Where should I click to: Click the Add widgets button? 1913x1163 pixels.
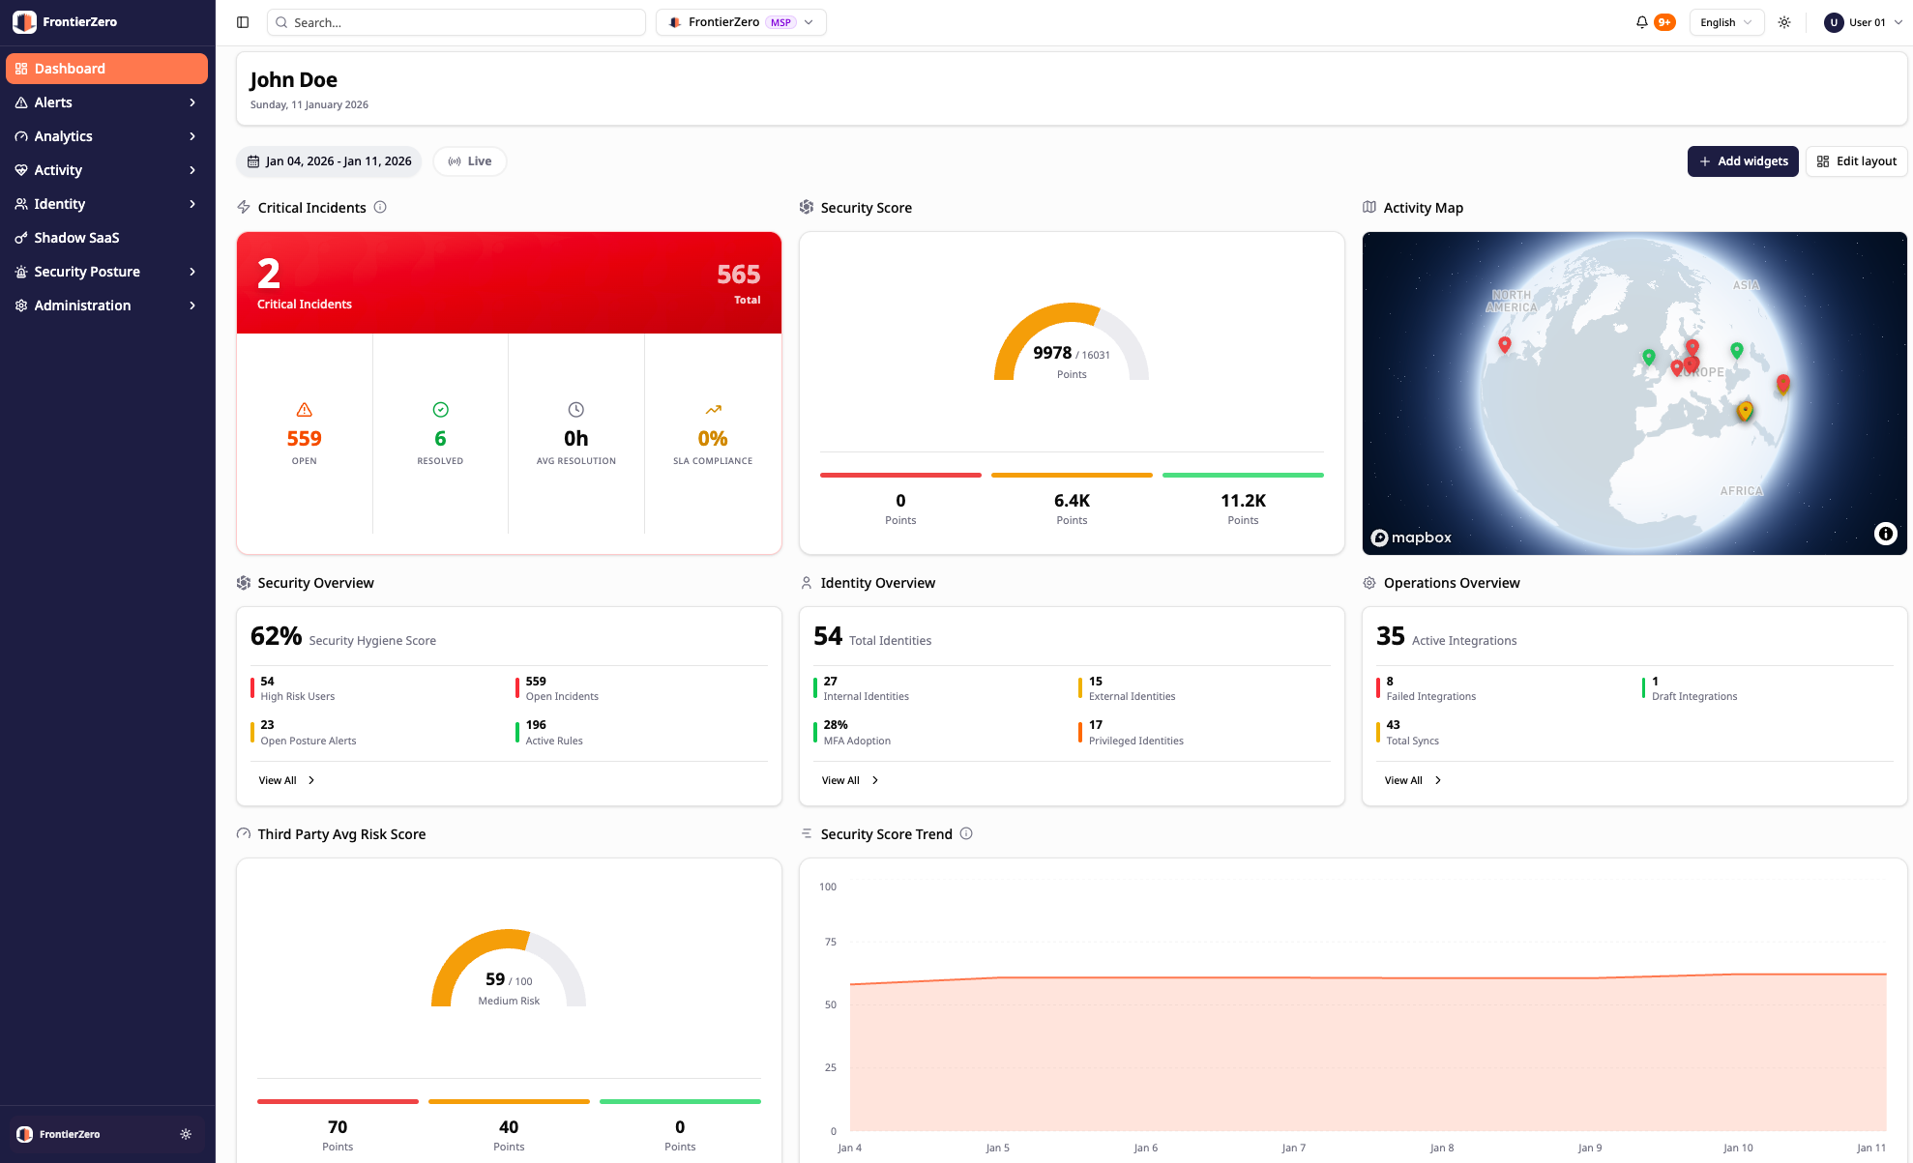point(1743,161)
